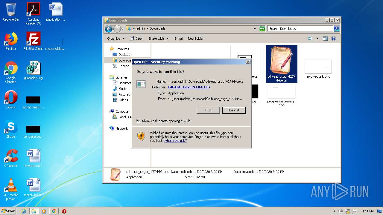
Task: Uncheck Always ask before opening this file
Action: [138, 121]
